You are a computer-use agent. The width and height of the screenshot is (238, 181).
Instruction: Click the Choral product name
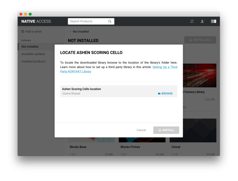176,147
